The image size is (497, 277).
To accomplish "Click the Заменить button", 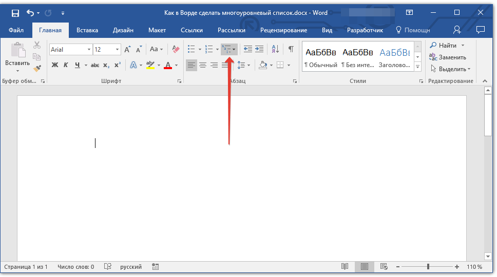I will (448, 57).
